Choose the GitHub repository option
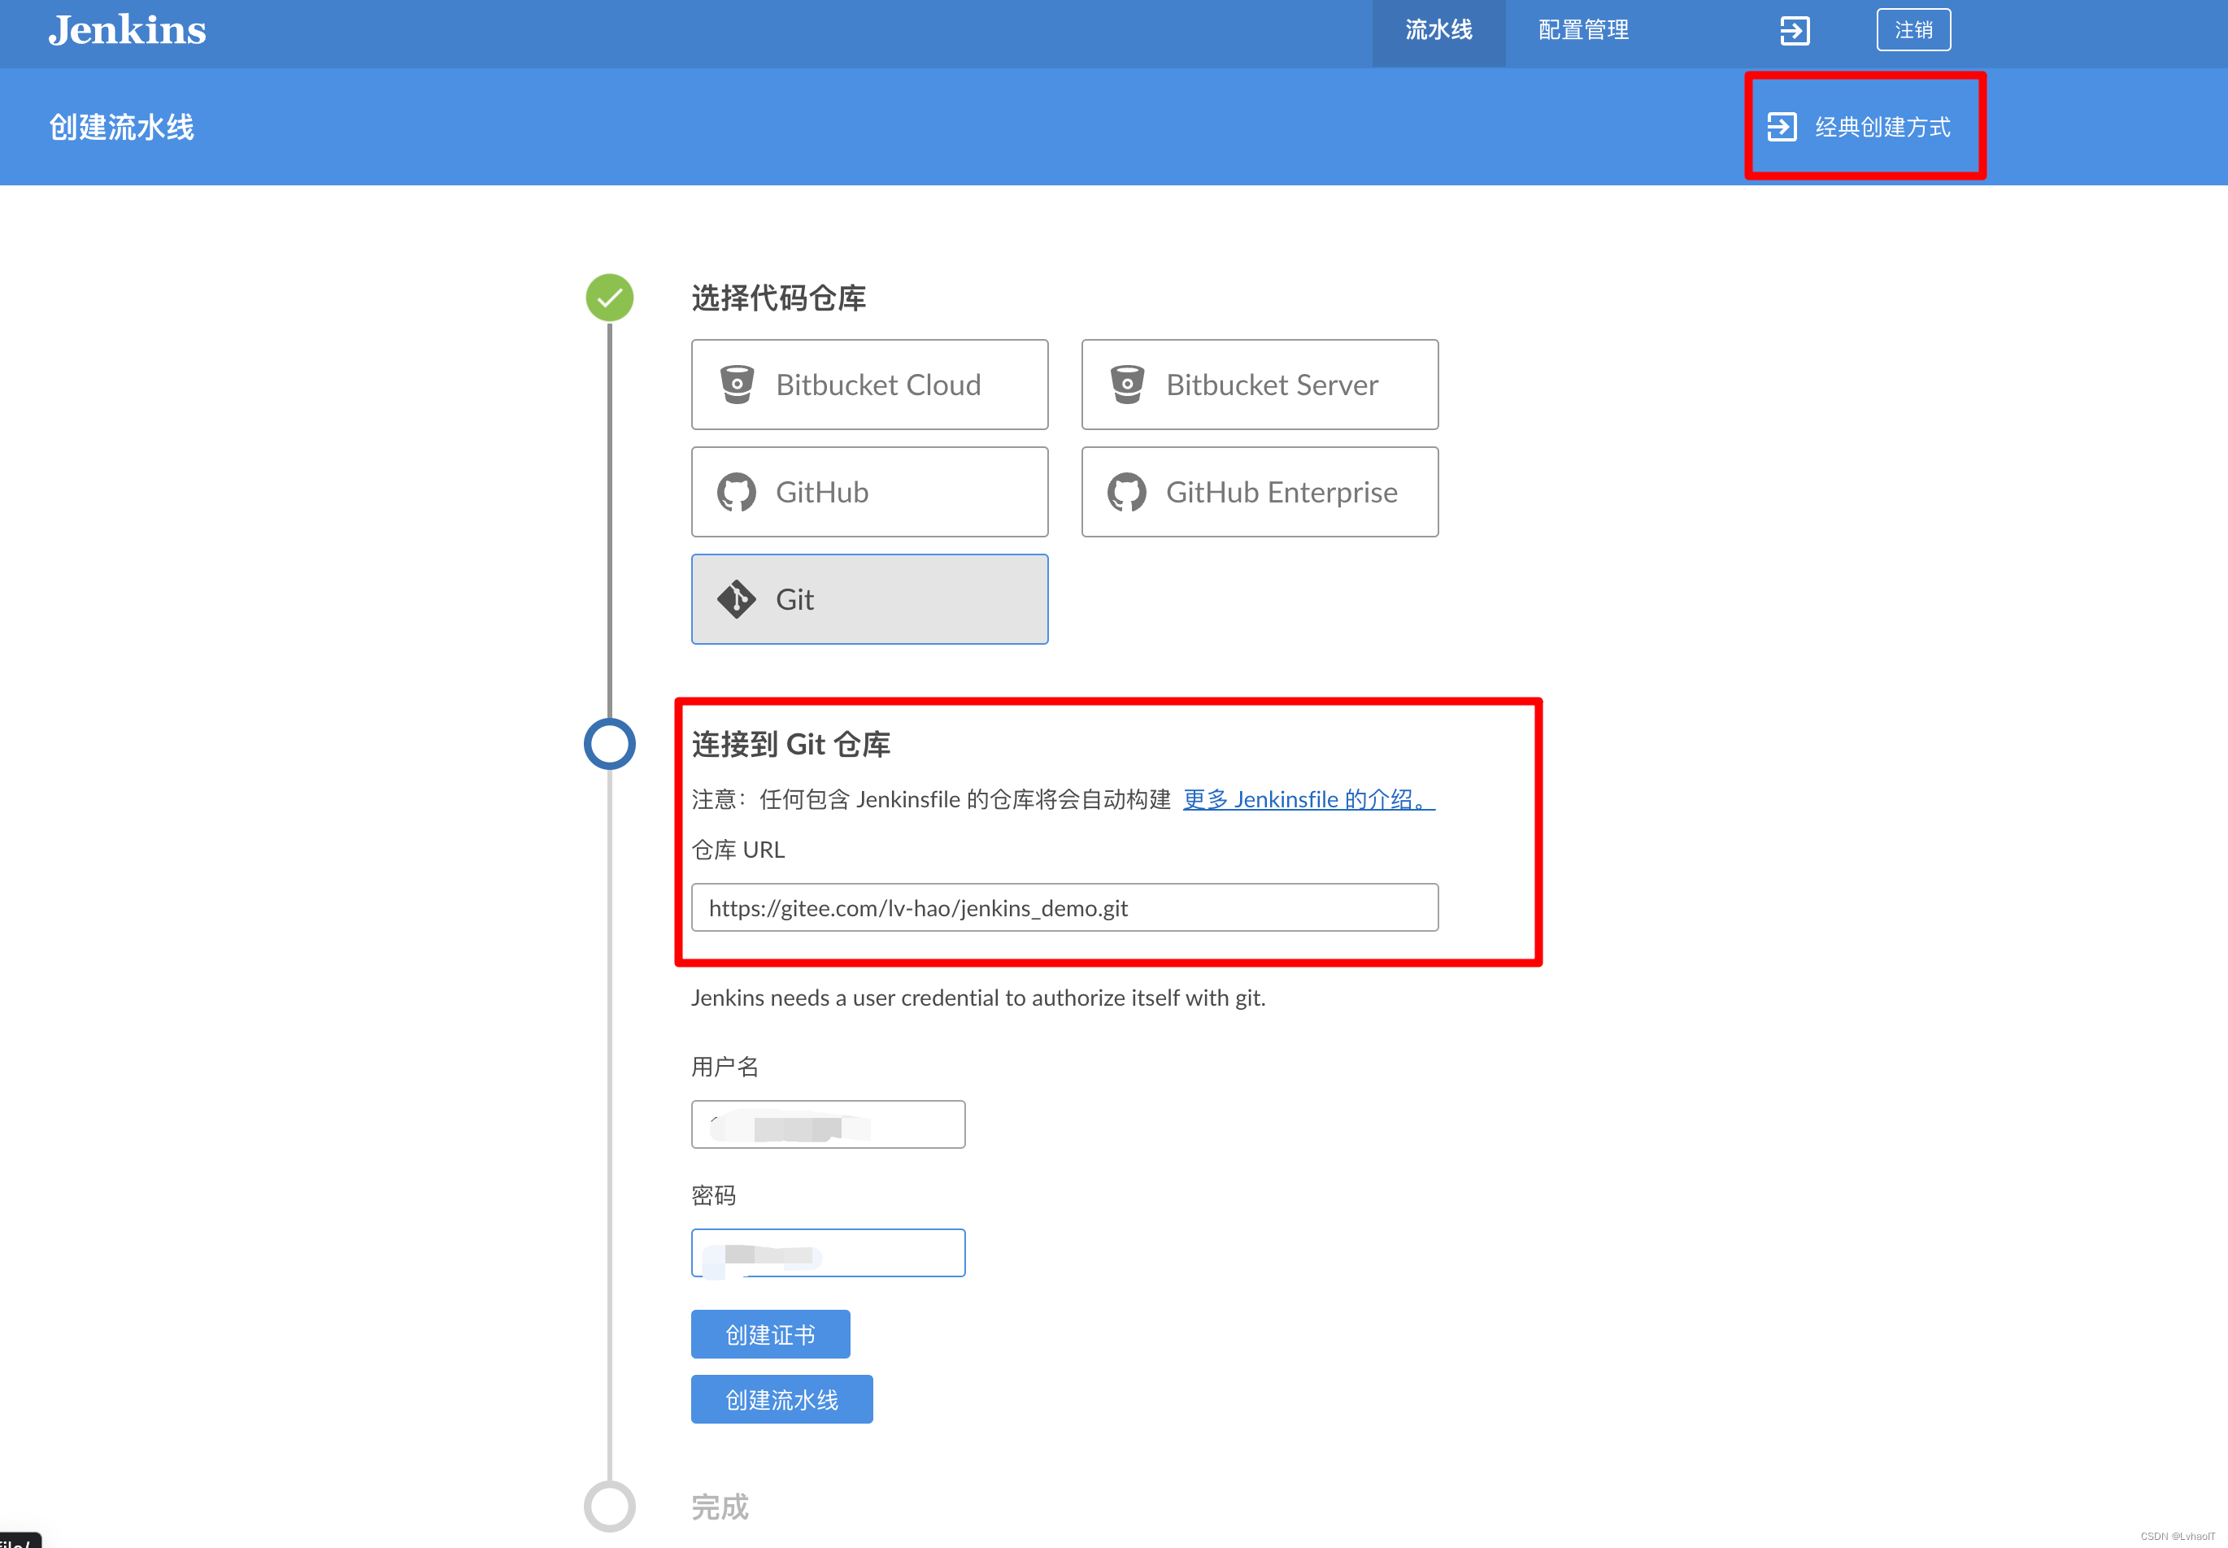 click(869, 492)
